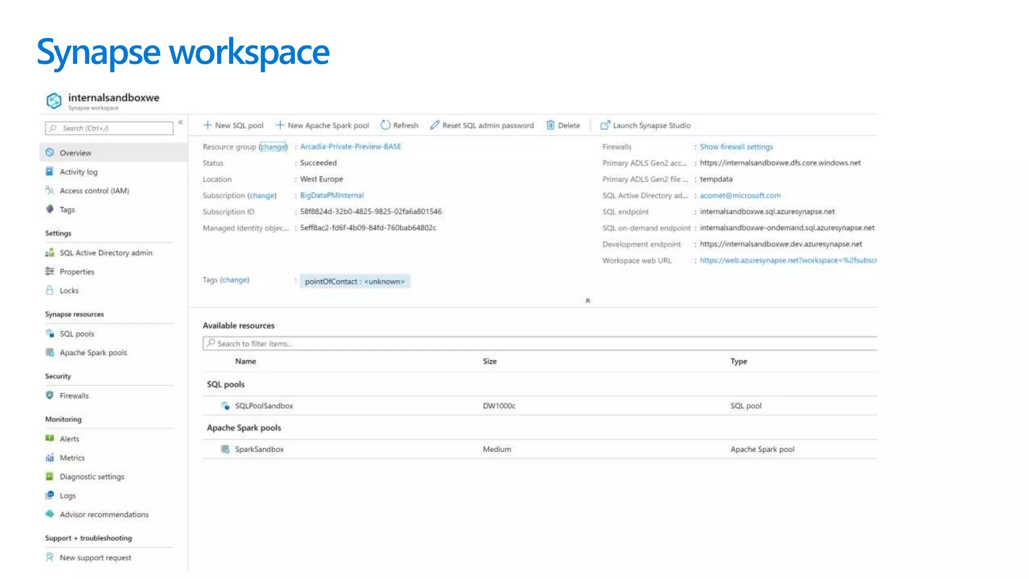
Task: Click the Access control (IAM) icon
Action: click(50, 190)
